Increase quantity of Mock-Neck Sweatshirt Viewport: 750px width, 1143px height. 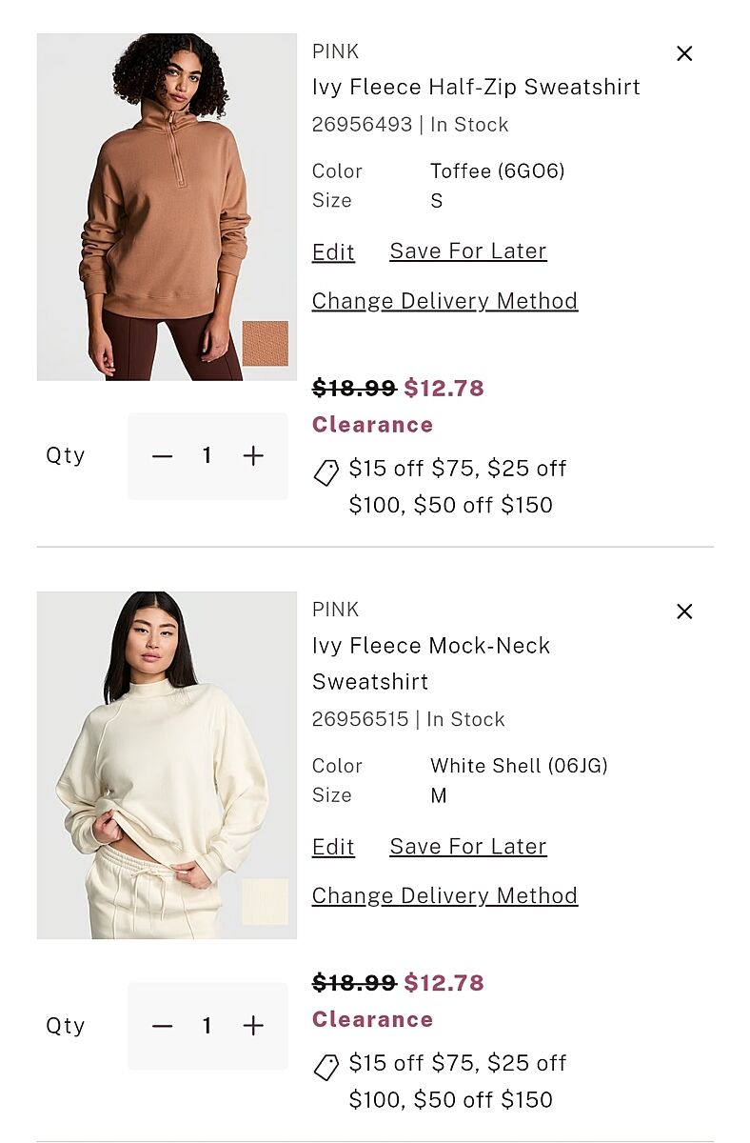coord(253,1026)
